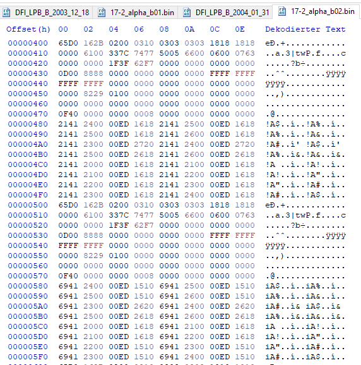This screenshot has height=365, width=361.
Task: Click hex 62F7 in row 00000520
Action: pos(144,225)
